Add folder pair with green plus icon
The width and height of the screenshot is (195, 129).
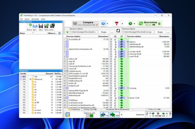pyautogui.click(x=67, y=32)
